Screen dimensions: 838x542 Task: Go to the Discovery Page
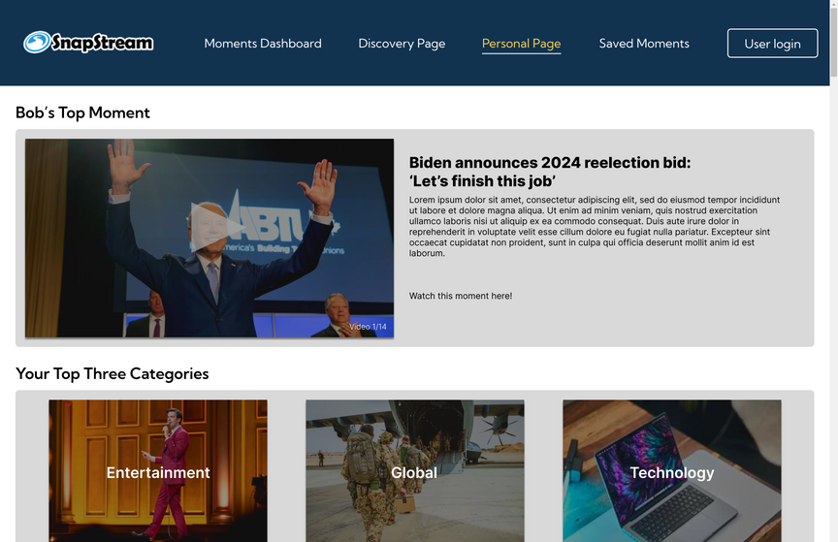pyautogui.click(x=402, y=44)
